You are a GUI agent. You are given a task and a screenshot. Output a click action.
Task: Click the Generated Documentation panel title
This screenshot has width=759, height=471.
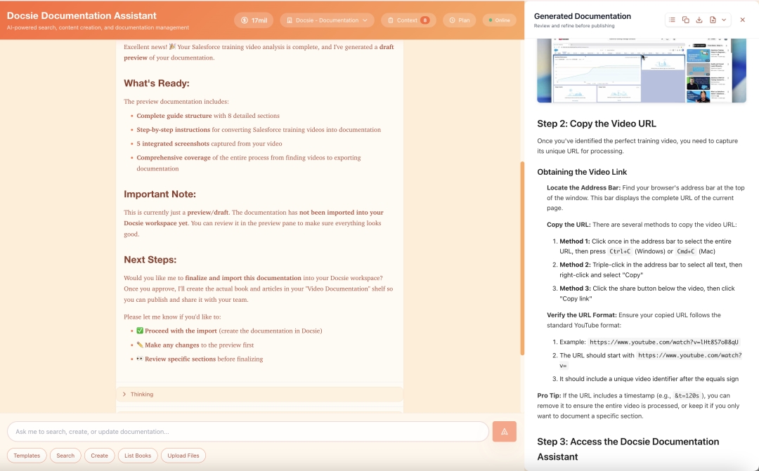click(583, 16)
